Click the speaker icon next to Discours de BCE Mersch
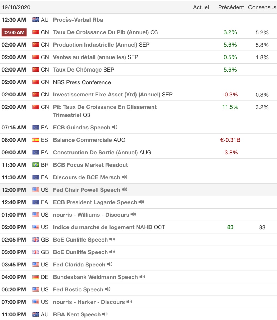The height and width of the screenshot is (320, 277). pos(124,177)
